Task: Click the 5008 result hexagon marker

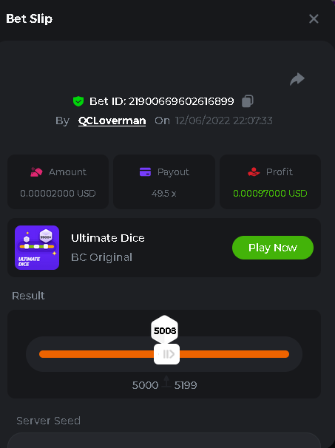Action: (165, 330)
